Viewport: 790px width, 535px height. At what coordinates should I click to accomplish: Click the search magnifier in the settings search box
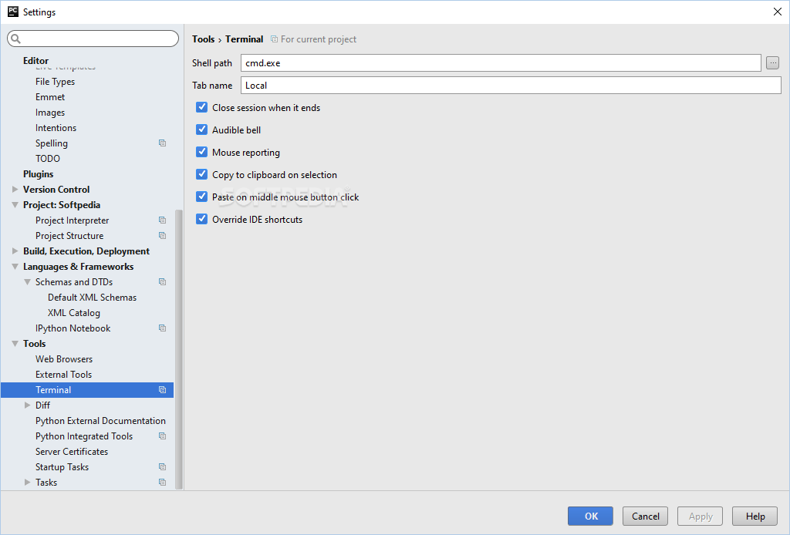coord(14,38)
